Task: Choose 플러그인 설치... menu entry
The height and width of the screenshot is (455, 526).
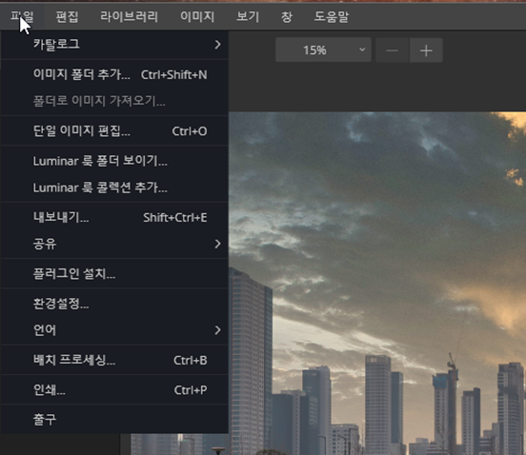Action: coord(114,274)
